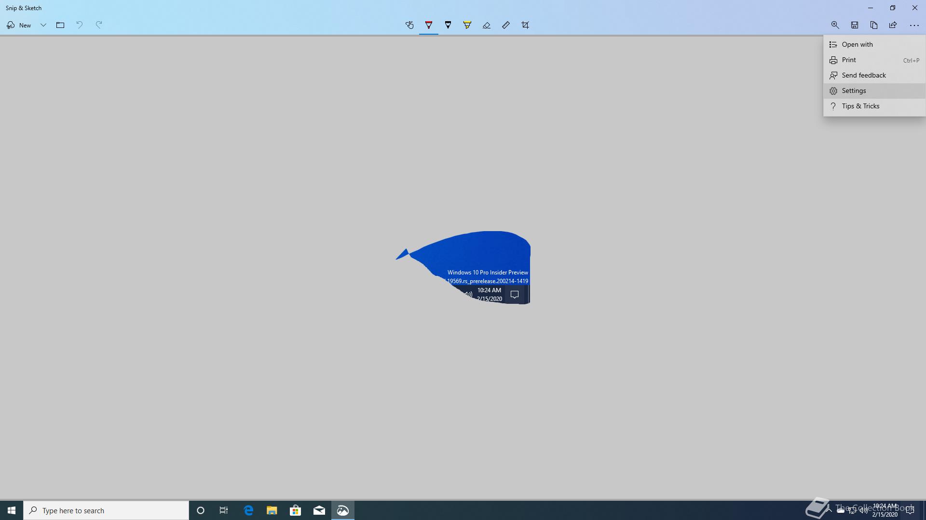The width and height of the screenshot is (926, 520).
Task: Save the snip with the floppy icon
Action: (x=855, y=25)
